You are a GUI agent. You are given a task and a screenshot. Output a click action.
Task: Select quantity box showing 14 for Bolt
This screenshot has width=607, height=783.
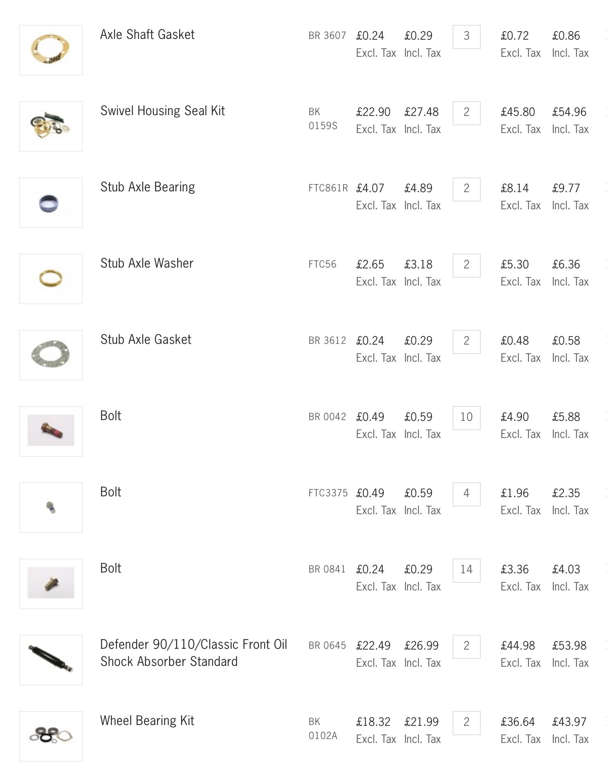466,571
